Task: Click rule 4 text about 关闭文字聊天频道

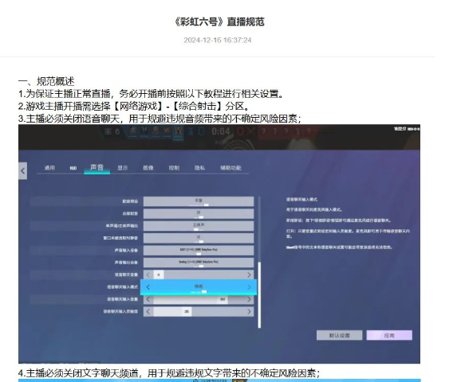Action: (x=169, y=372)
